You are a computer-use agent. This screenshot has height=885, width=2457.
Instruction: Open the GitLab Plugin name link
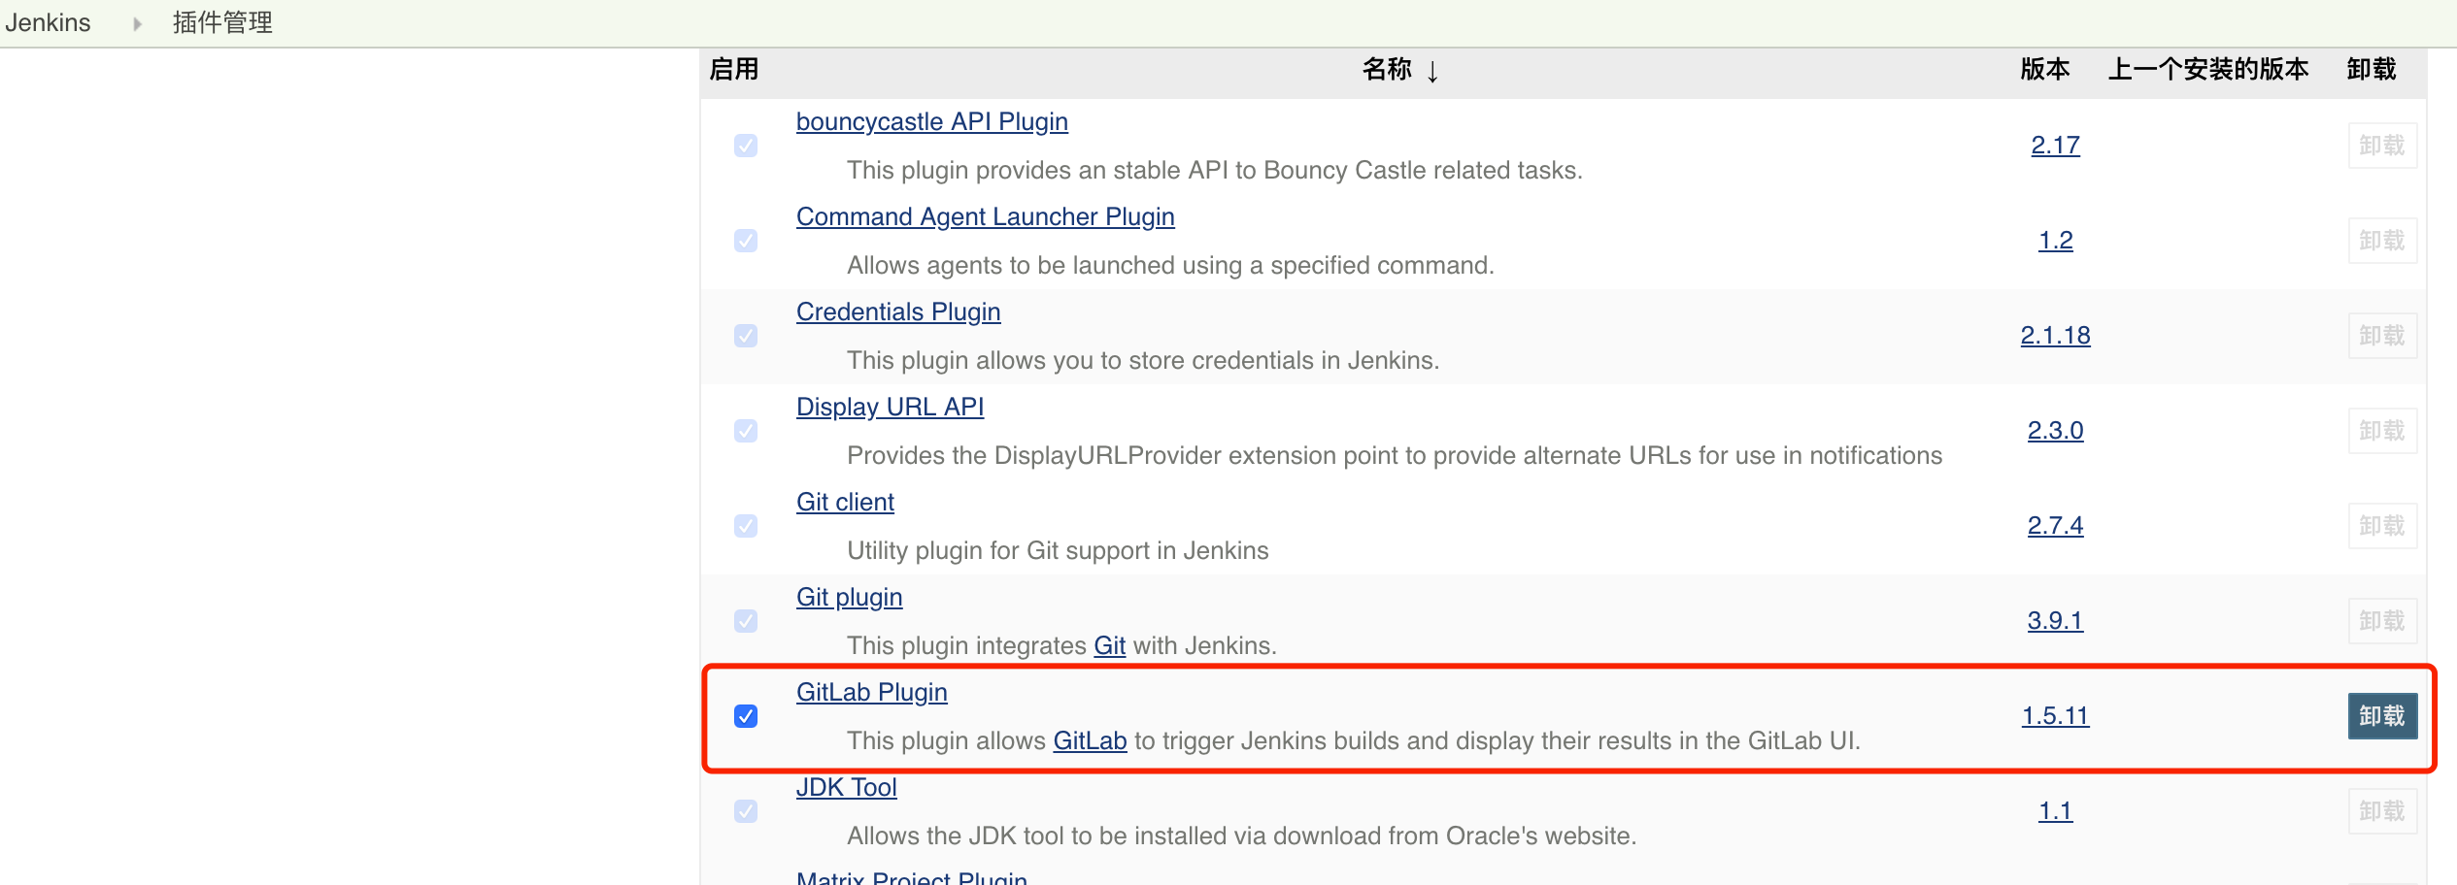(x=871, y=692)
